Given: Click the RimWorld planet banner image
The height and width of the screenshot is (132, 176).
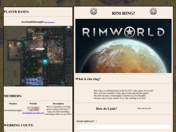Looking at the screenshot, I should [x=123, y=46].
